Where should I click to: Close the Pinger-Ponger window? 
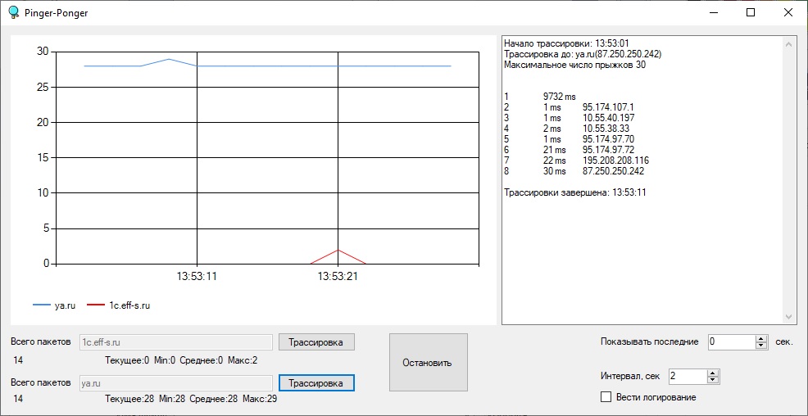788,12
